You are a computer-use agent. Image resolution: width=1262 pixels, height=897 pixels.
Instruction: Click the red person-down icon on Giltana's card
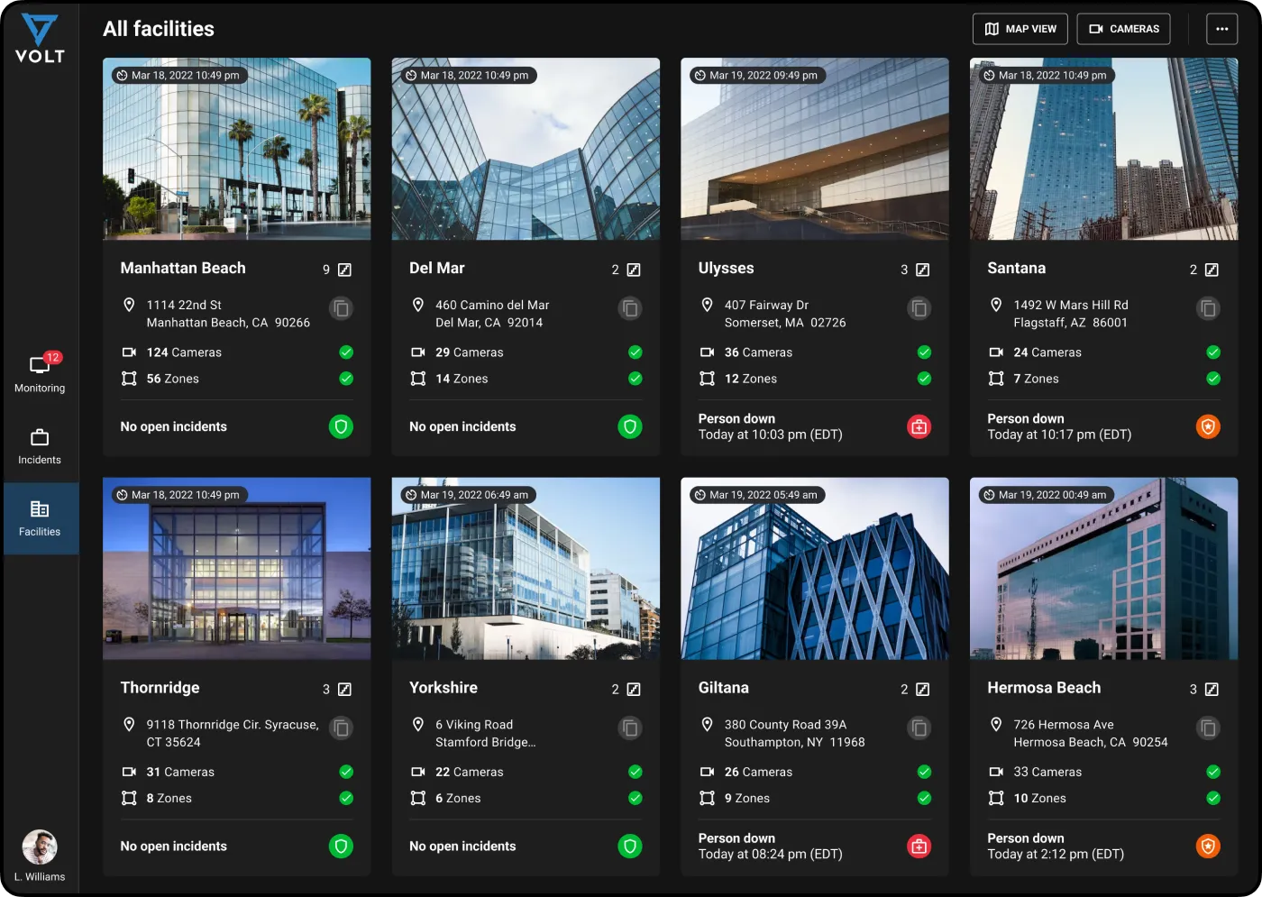pyautogui.click(x=919, y=847)
